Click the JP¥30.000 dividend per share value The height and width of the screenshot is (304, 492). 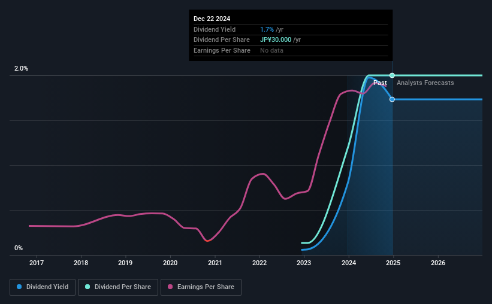click(x=276, y=40)
